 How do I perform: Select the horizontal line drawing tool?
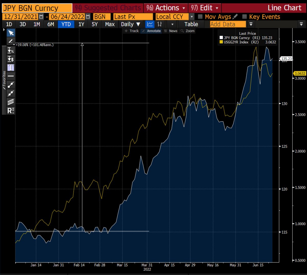click(11, 76)
